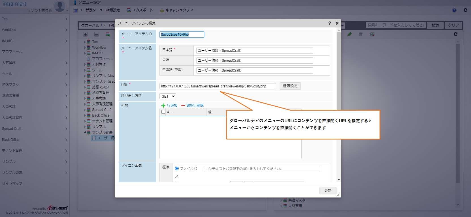Collapse the サンプル部署 tree node
Image resolution: width=471 pixels, height=217 pixels.
coord(85,132)
